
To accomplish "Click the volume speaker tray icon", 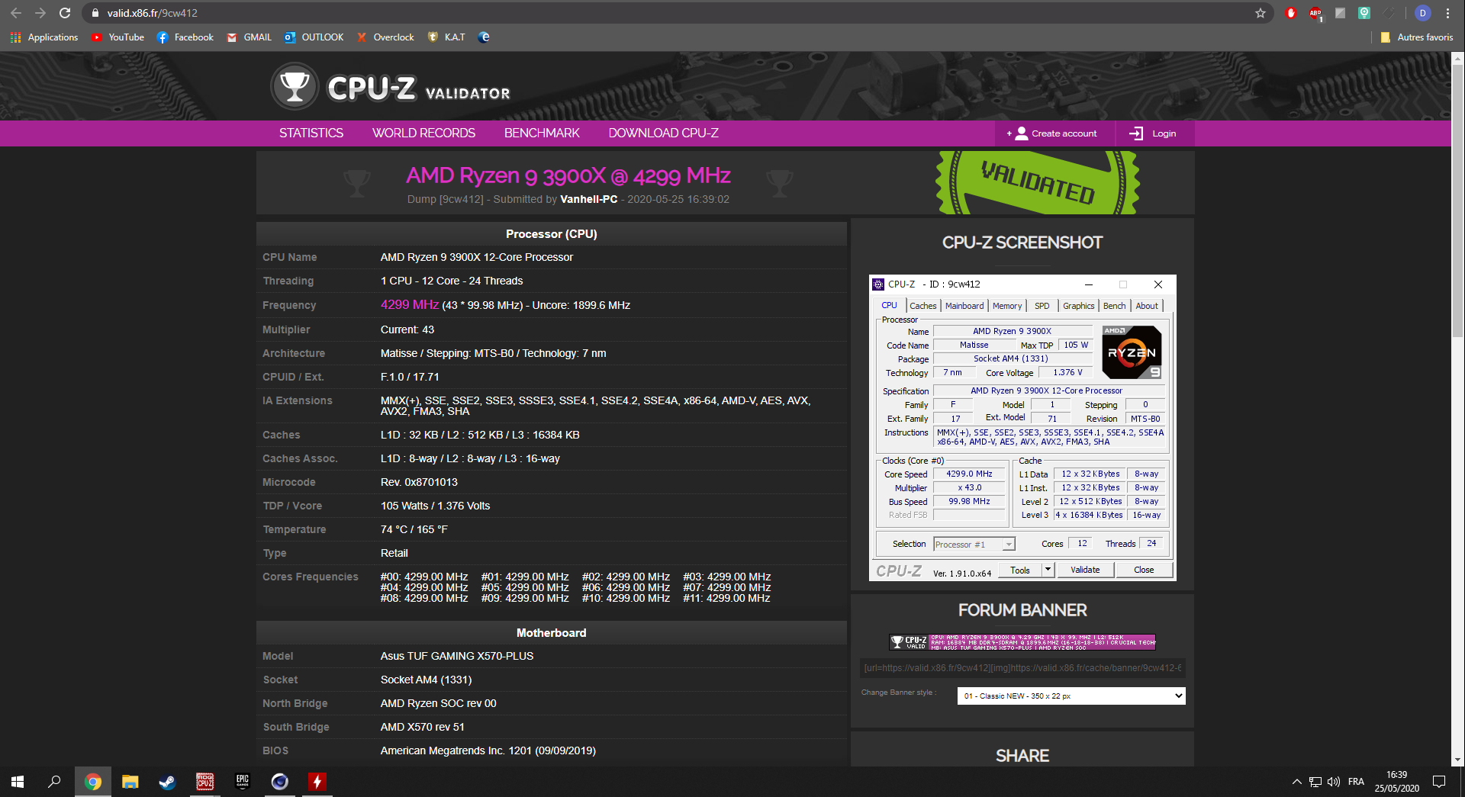I will tap(1334, 782).
